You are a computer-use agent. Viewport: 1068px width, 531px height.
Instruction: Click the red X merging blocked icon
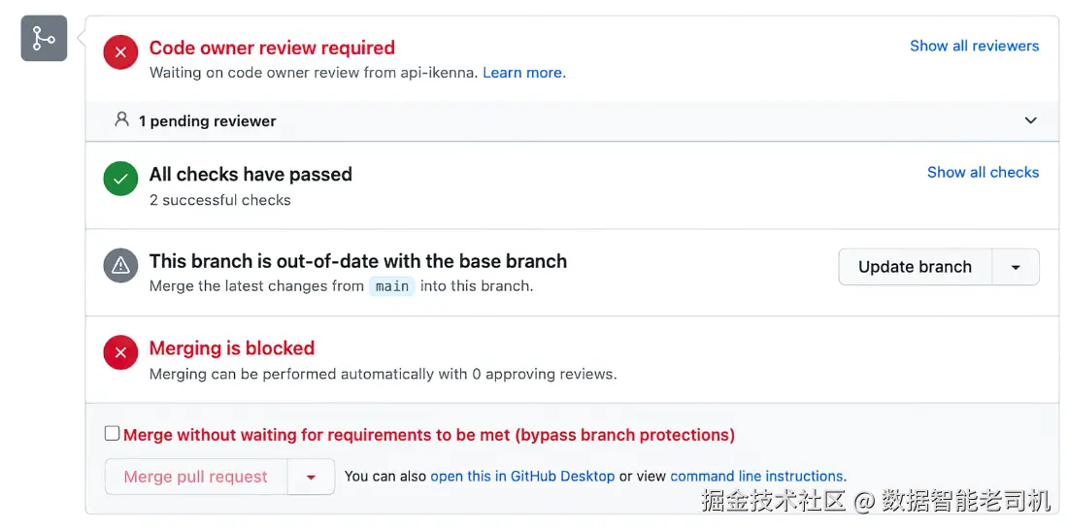[x=120, y=352]
